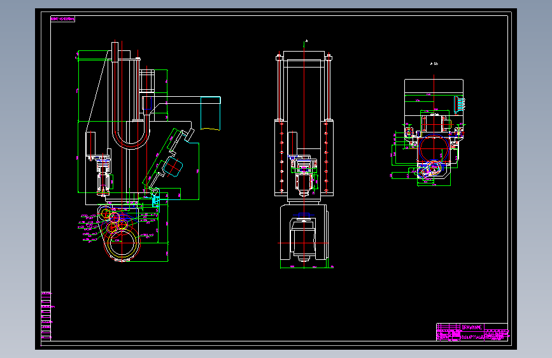Select the large yellow gear circle in left view
The image size is (552, 358).
[x=122, y=244]
